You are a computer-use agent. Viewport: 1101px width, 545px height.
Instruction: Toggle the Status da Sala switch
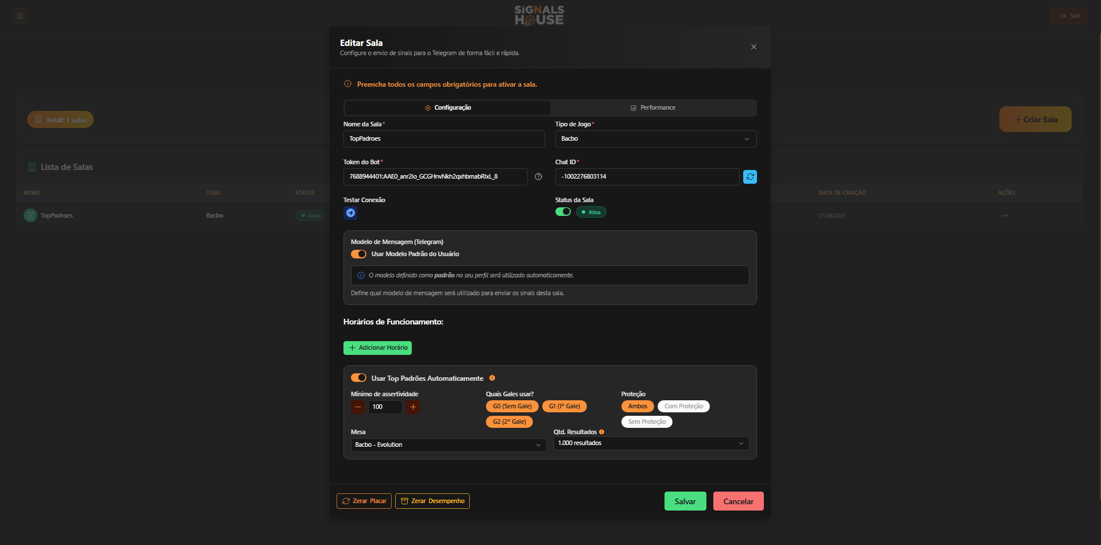tap(563, 212)
